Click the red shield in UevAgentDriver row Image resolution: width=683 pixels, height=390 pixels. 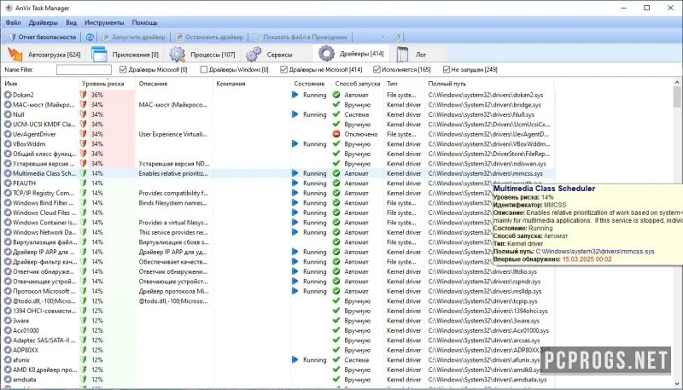tap(84, 134)
